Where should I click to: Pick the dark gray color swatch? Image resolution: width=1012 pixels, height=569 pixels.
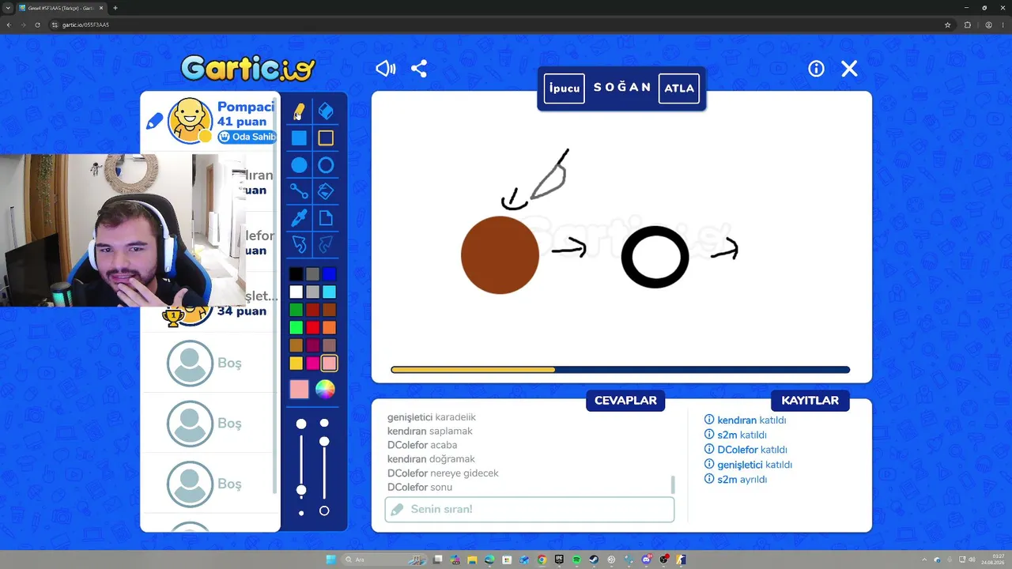(312, 274)
